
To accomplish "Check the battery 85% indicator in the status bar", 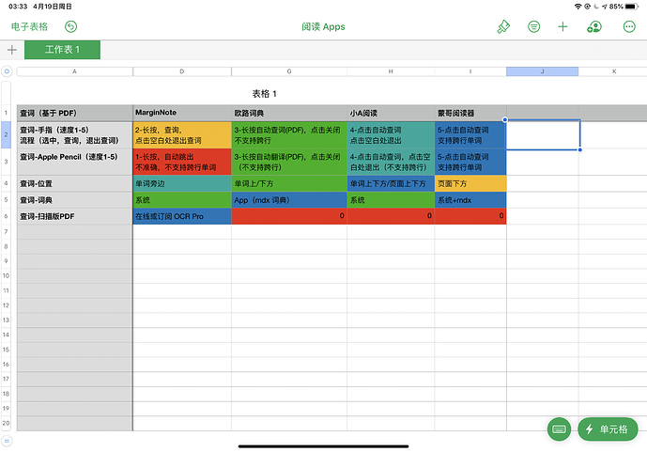I will point(624,7).
